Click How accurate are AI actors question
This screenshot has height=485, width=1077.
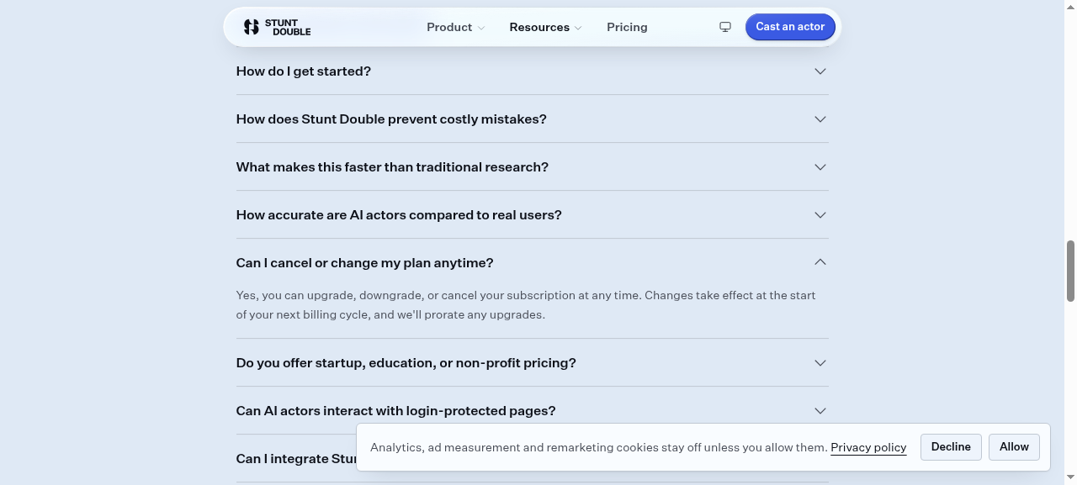[399, 215]
